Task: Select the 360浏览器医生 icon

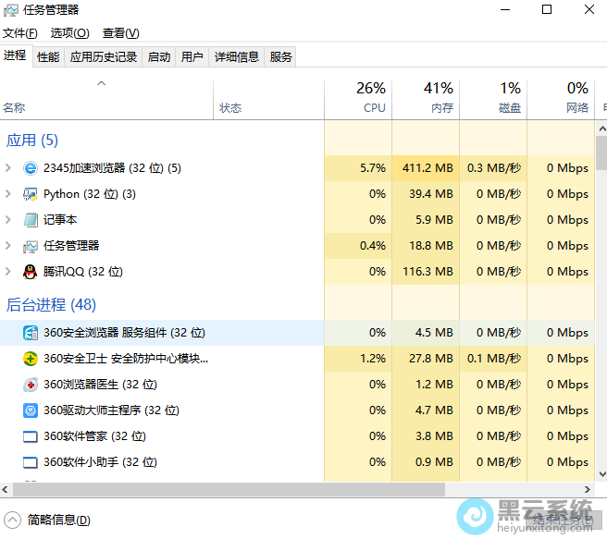Action: pos(31,385)
